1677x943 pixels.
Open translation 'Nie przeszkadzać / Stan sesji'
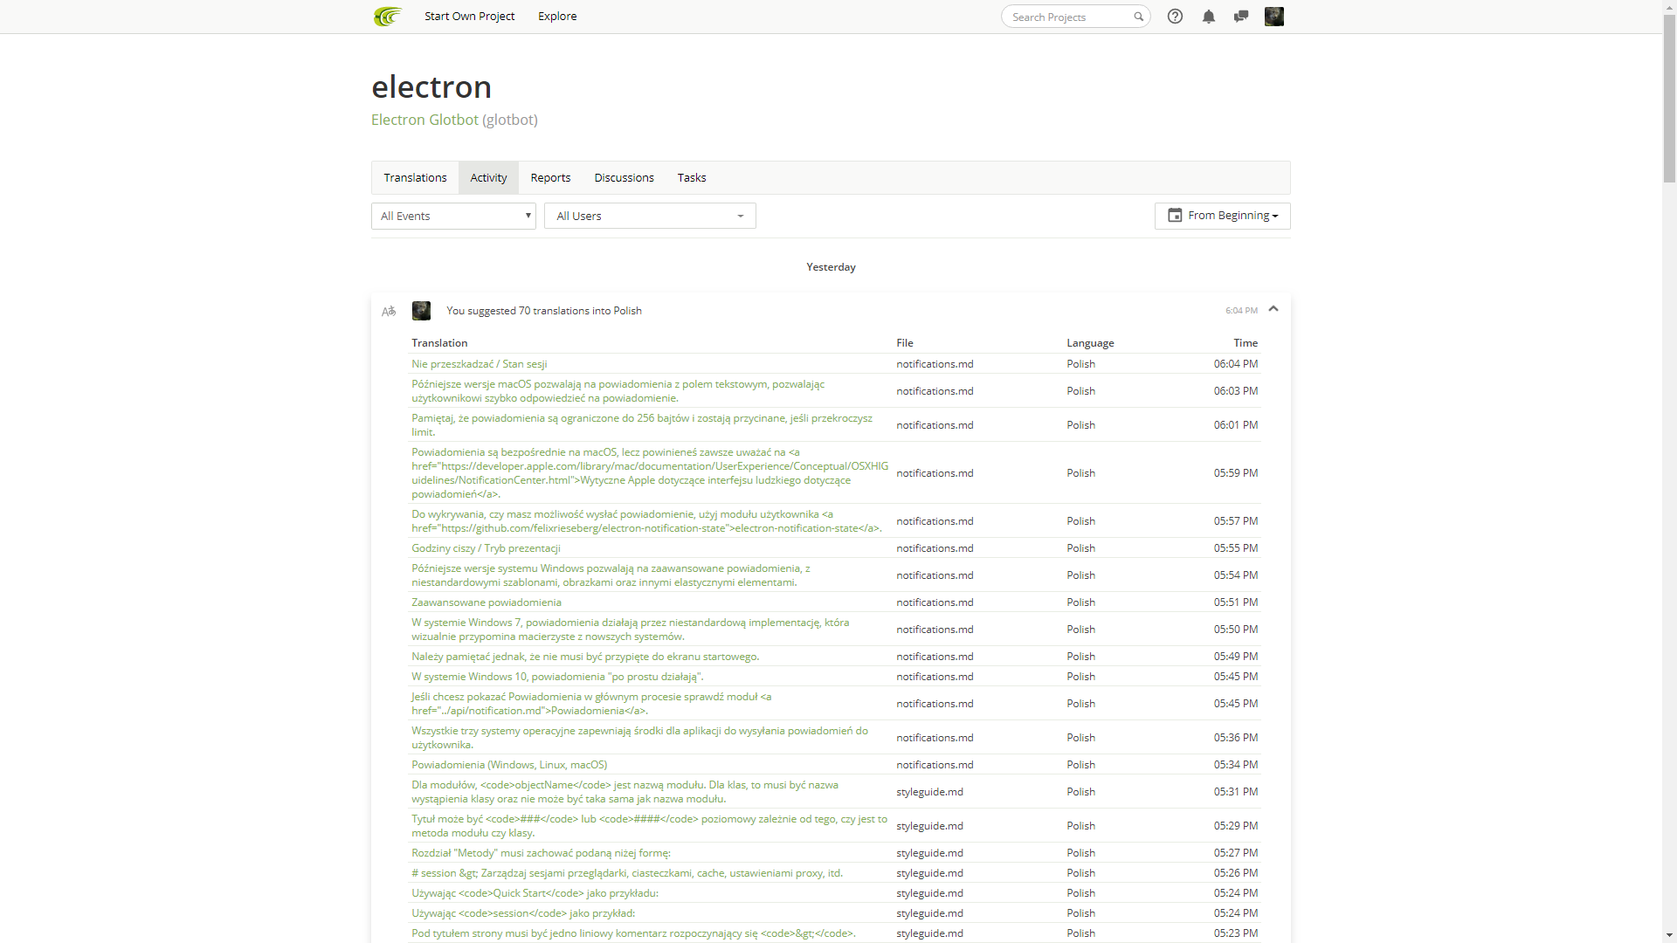tap(480, 364)
